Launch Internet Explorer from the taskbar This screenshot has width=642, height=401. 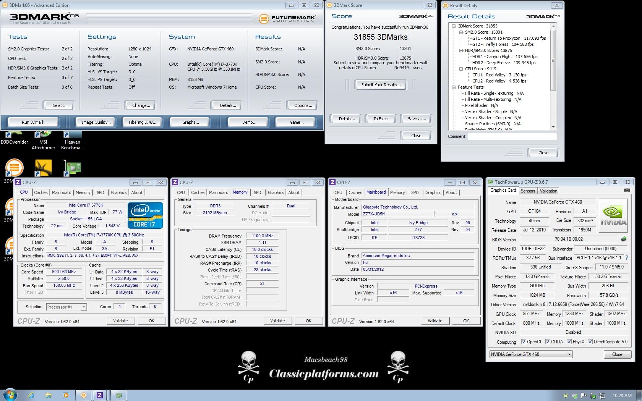pyautogui.click(x=31, y=395)
